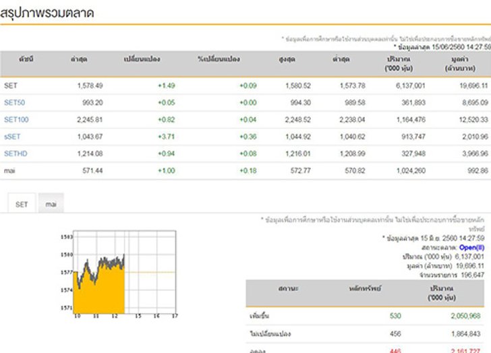Image resolution: width=491 pixels, height=353 pixels.
Task: Open the SETHD index link
Action: [x=16, y=154]
